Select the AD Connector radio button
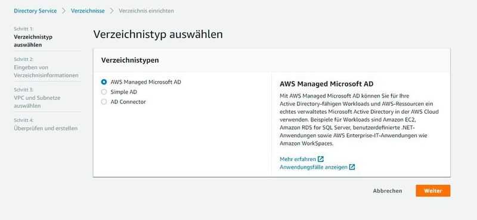 [x=104, y=102]
